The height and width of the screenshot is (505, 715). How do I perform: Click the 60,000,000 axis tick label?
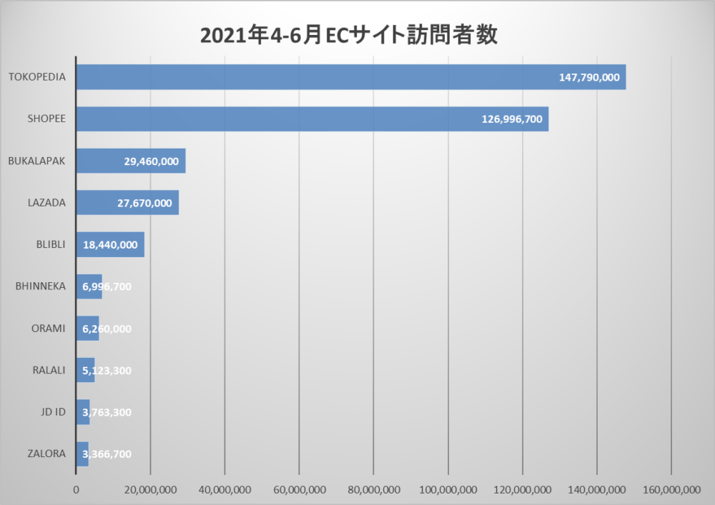[x=300, y=490]
